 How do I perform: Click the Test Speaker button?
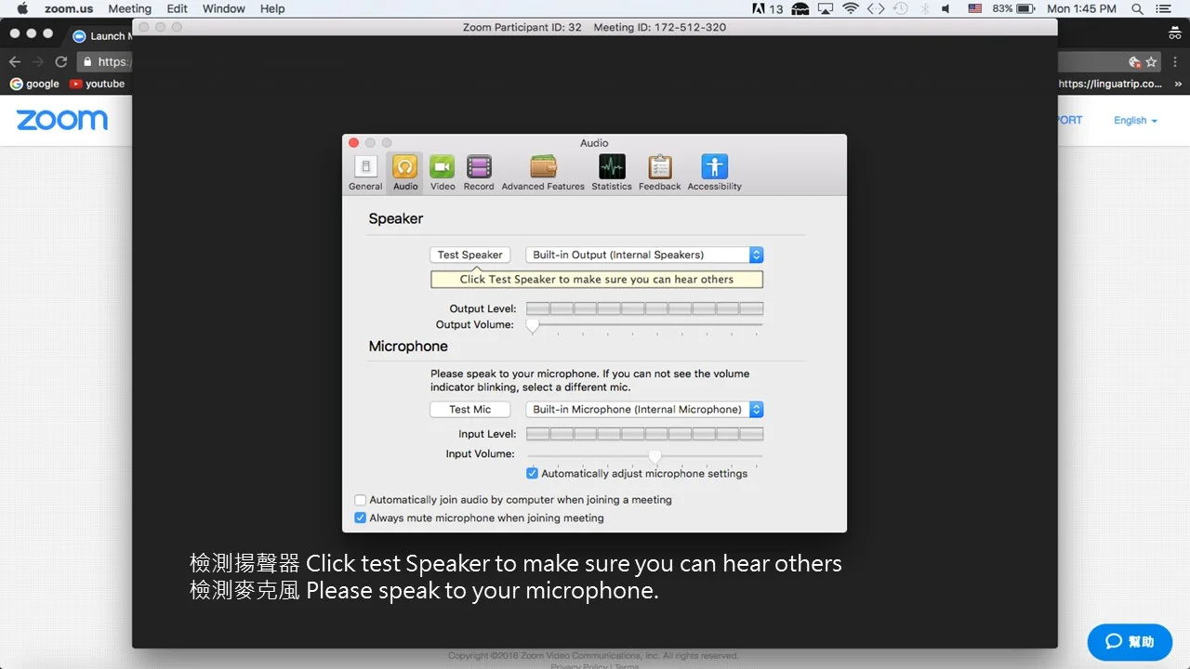pos(470,255)
